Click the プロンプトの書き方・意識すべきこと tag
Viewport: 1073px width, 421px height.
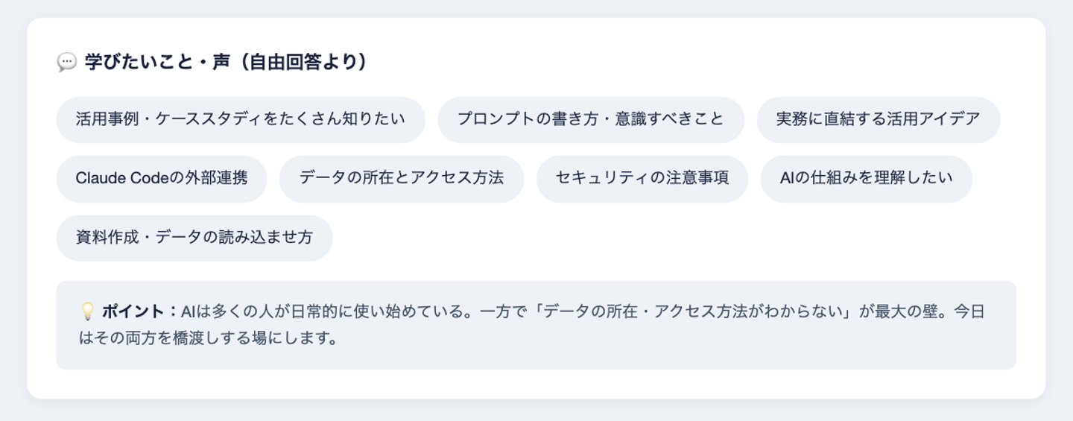[x=590, y=119]
